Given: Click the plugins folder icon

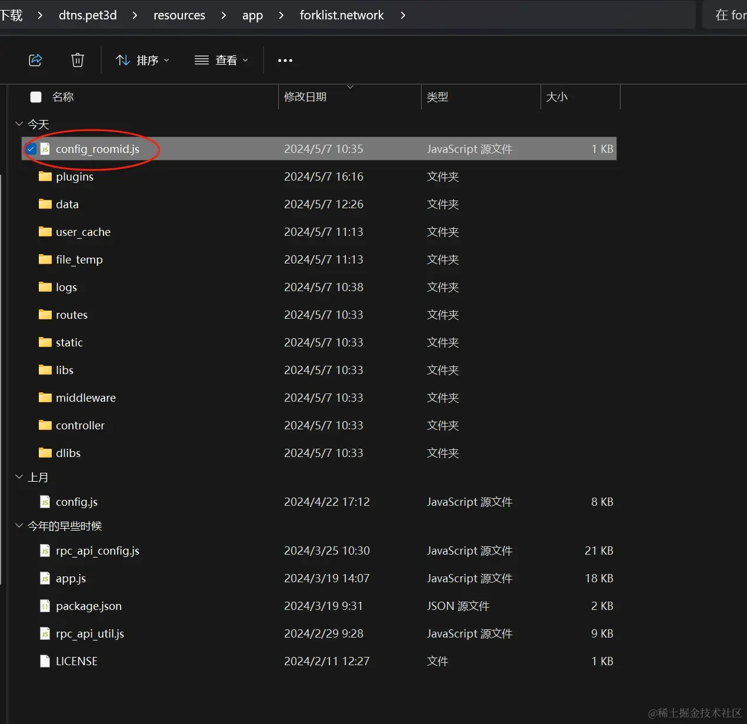Looking at the screenshot, I should point(45,176).
